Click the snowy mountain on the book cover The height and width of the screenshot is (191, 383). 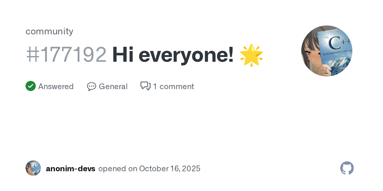pos(338,65)
